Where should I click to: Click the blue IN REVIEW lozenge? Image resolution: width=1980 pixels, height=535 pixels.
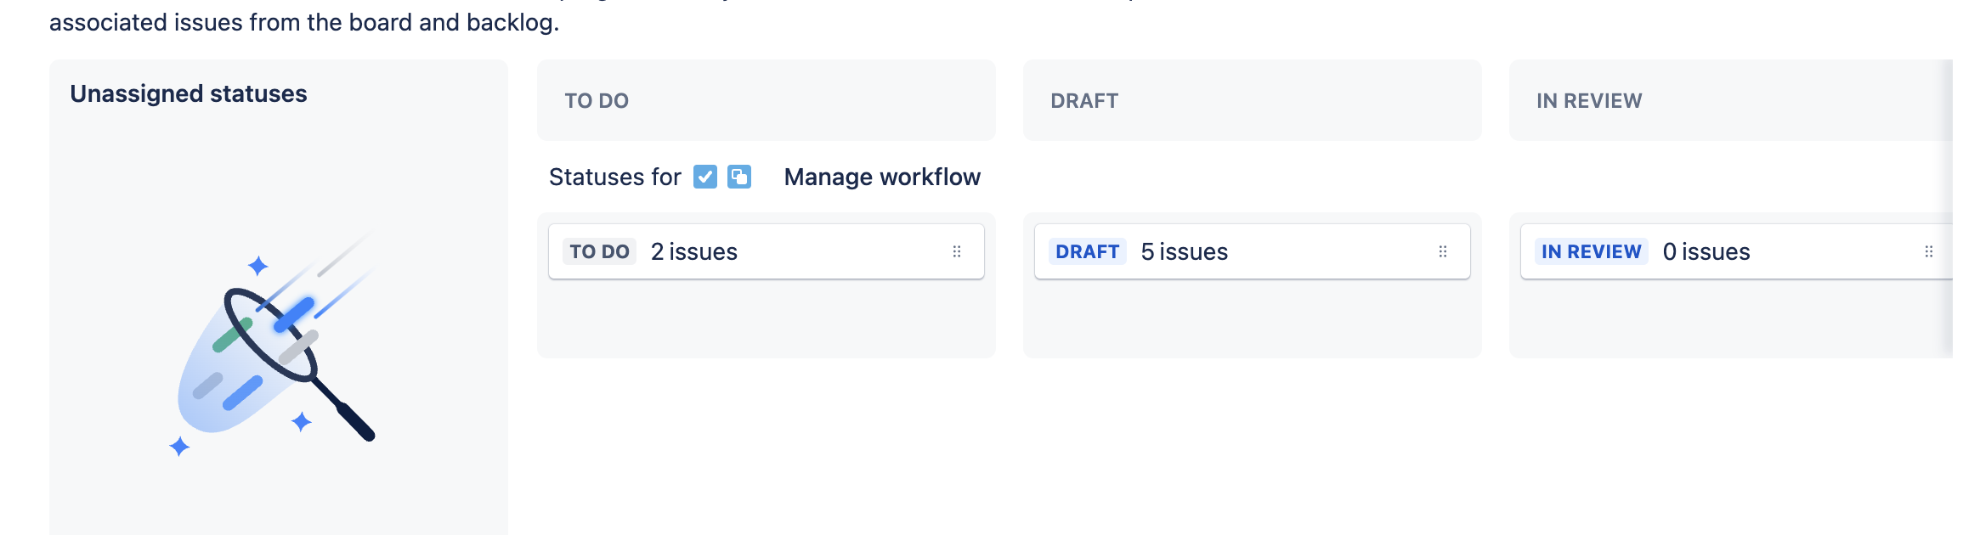(1591, 251)
